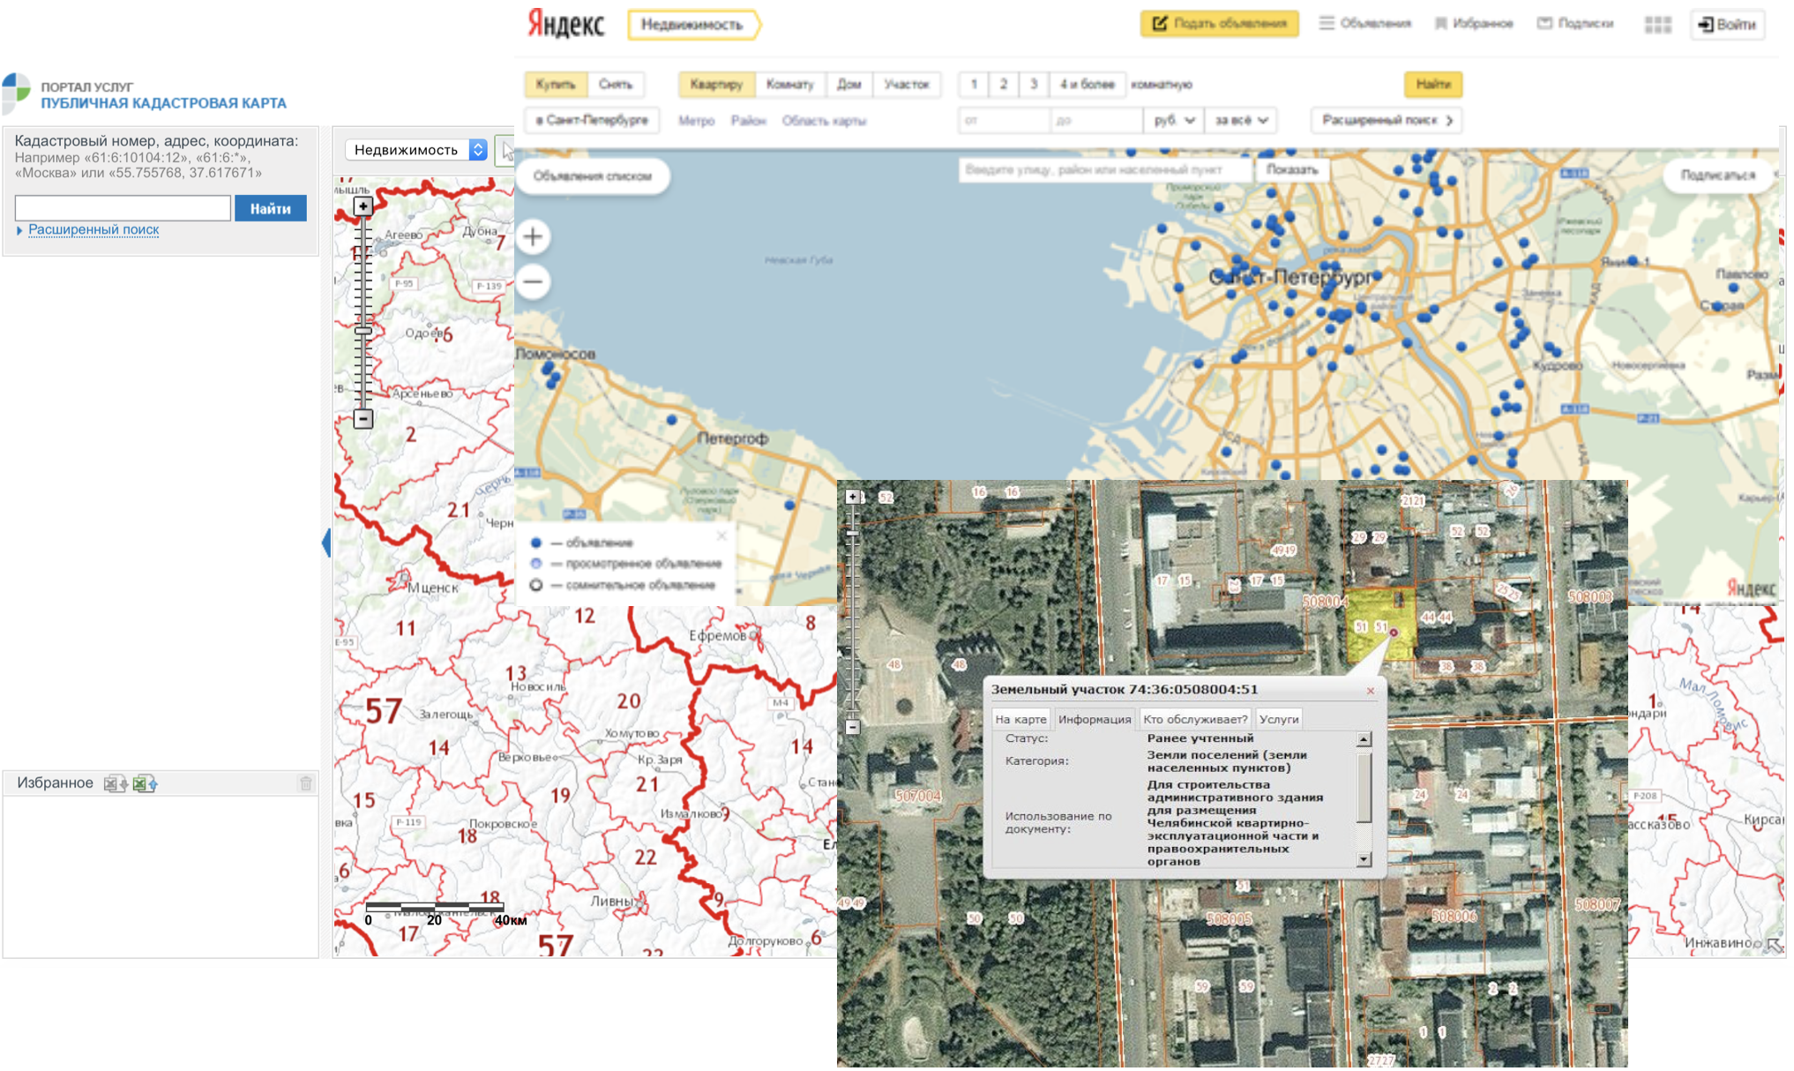
Task: Click the cadastral map zoom slider handle
Action: click(363, 331)
